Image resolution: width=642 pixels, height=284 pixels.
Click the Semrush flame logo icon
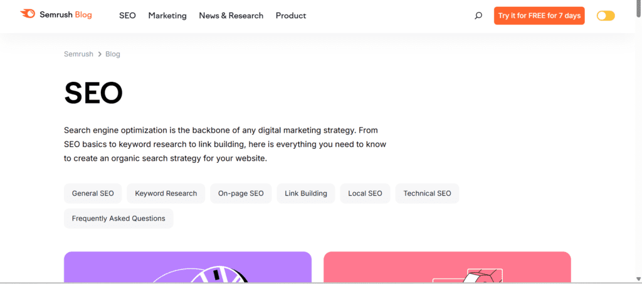pos(28,14)
